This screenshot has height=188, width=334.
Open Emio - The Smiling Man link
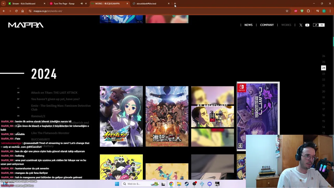coord(61,108)
